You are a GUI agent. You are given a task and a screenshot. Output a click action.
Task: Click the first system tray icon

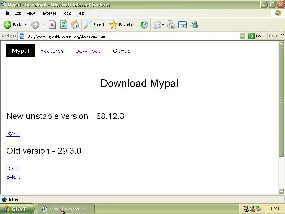click(246, 209)
